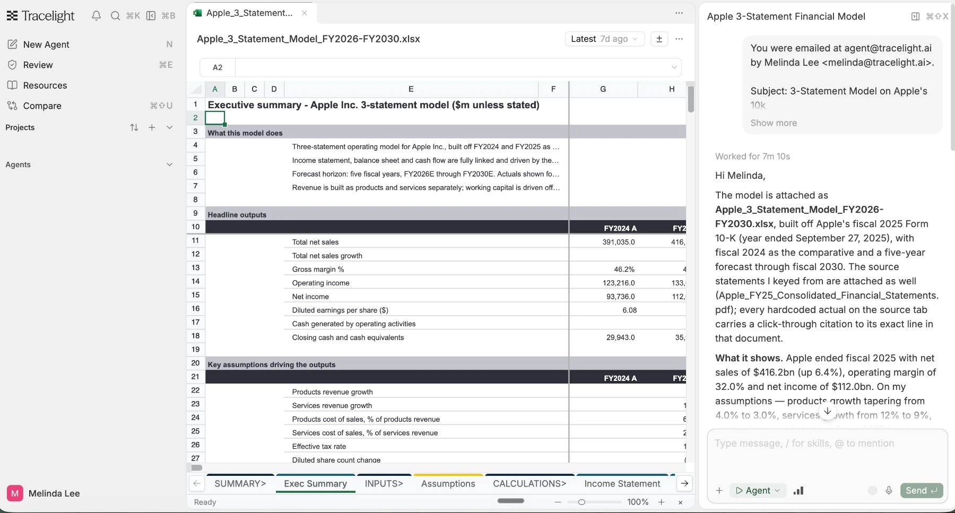The height and width of the screenshot is (513, 955).
Task: Click the New Agent compose icon
Action: (12, 45)
